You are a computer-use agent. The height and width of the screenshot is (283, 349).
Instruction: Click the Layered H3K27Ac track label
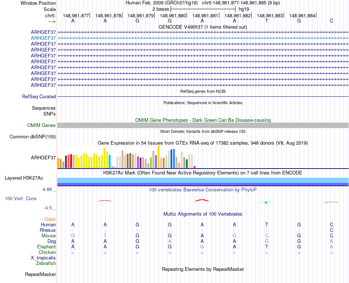click(24, 178)
